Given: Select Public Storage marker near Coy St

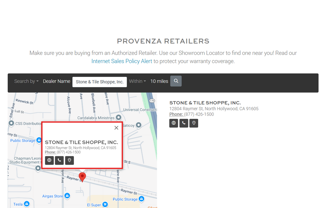Looking at the screenshot, I should click(x=39, y=140).
